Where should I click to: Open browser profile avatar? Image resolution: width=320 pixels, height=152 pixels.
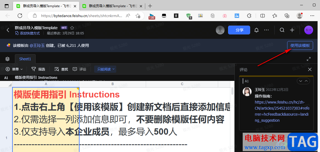(299, 16)
